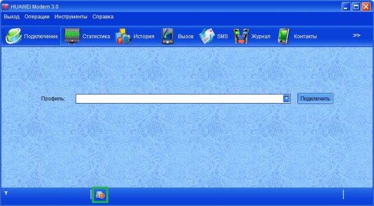
Task: Click the disconnected network status icon
Action: click(x=100, y=195)
